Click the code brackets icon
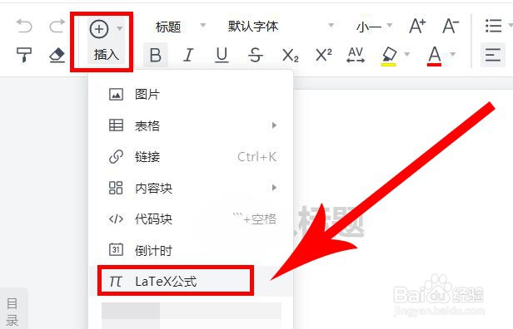The width and height of the screenshot is (513, 329). (116, 219)
